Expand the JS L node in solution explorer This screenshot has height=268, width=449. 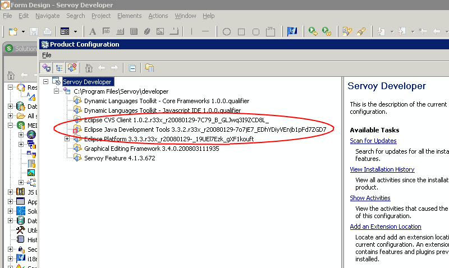click(x=10, y=192)
